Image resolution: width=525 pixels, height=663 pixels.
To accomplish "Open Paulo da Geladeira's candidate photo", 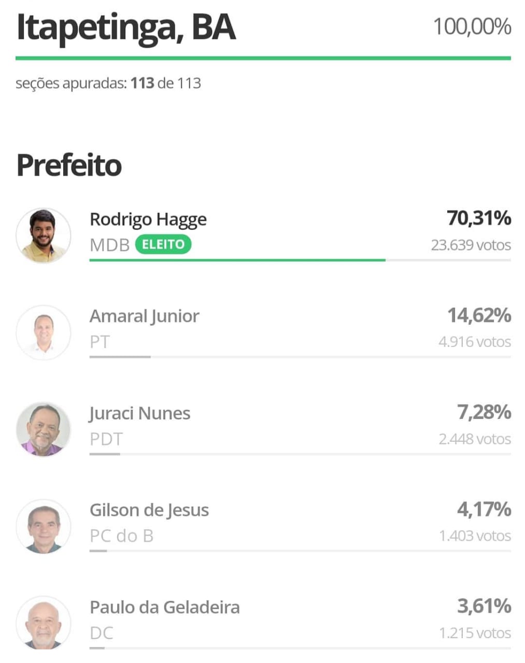I will point(44,623).
